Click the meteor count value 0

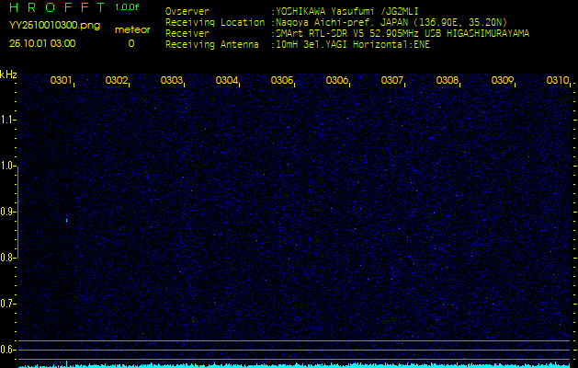pyautogui.click(x=131, y=43)
